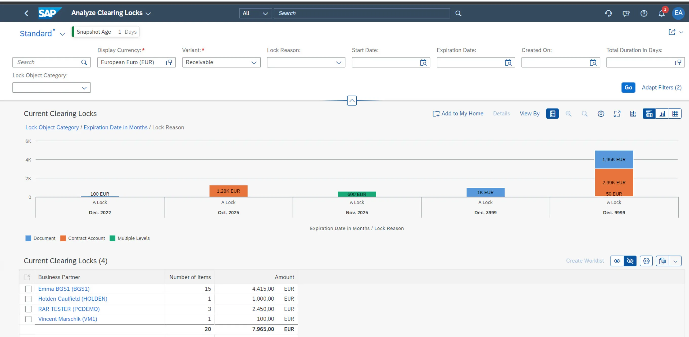689x337 pixels.
Task: Collapse the filter bar header
Action: (x=352, y=100)
